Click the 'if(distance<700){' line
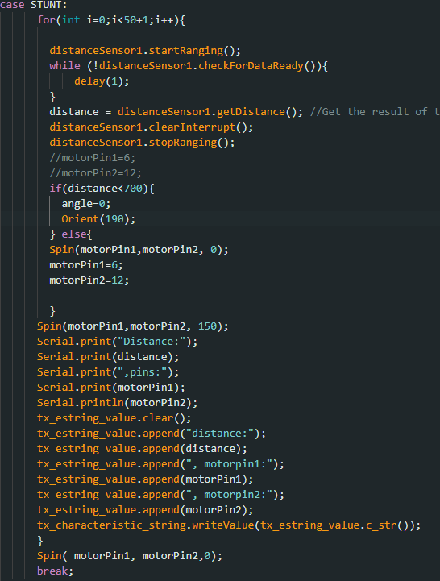 click(x=102, y=189)
